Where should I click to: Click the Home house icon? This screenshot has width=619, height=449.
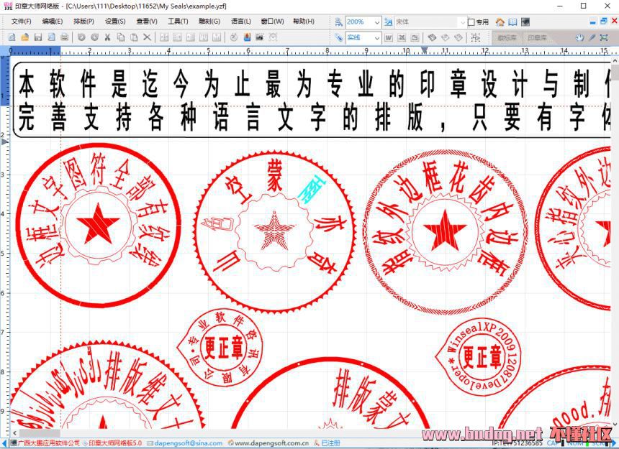[x=500, y=22]
